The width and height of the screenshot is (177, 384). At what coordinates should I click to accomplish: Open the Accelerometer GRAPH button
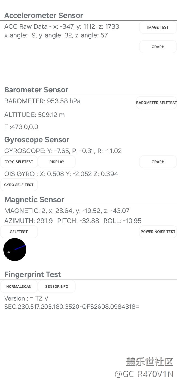[158, 47]
